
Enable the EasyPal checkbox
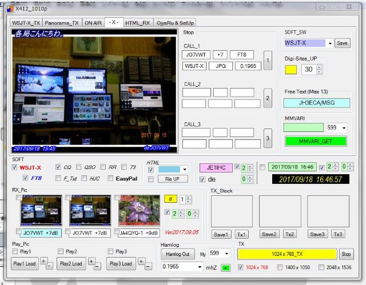[109, 178]
